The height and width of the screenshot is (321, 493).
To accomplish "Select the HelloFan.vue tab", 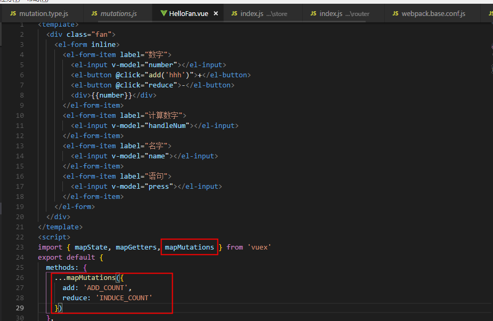I will [188, 13].
